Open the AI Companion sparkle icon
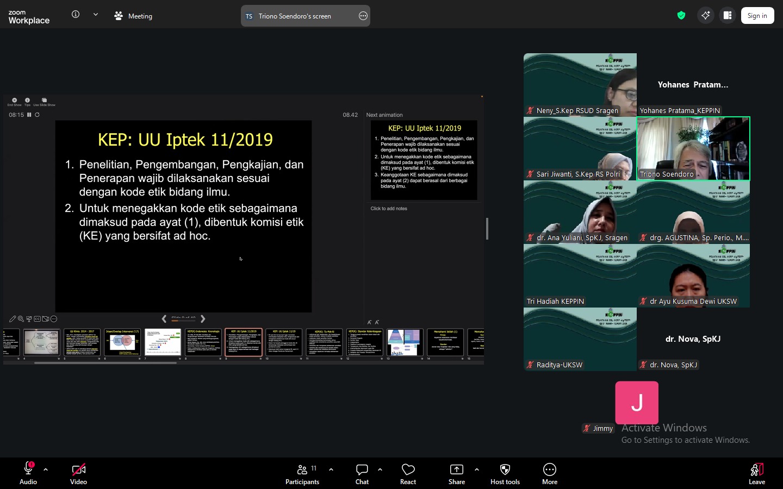The height and width of the screenshot is (489, 783). tap(705, 16)
